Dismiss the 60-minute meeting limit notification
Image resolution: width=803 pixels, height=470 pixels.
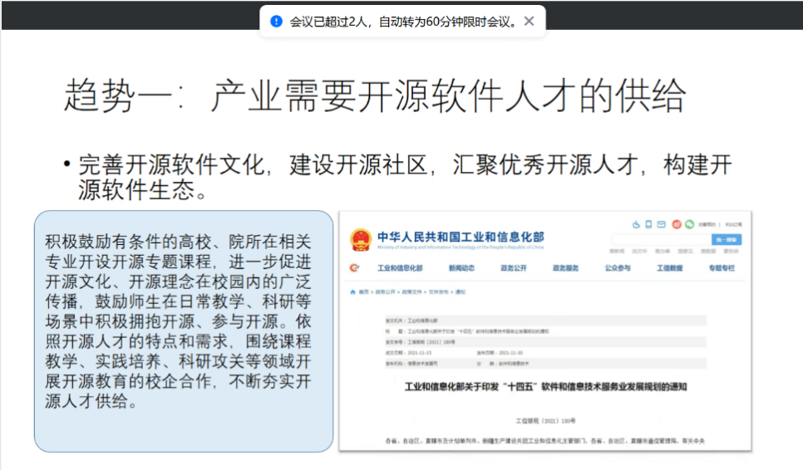pos(529,21)
